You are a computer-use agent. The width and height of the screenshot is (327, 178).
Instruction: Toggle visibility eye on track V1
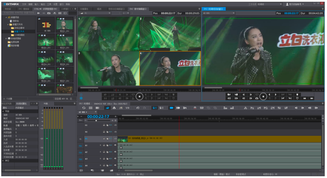[115, 138]
